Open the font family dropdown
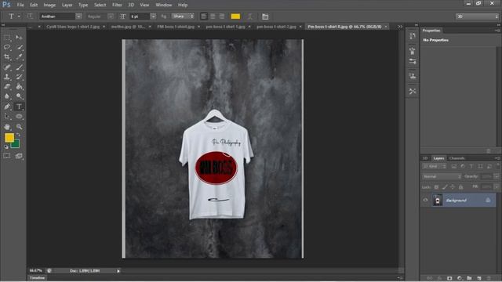The height and width of the screenshot is (282, 502). [78, 16]
